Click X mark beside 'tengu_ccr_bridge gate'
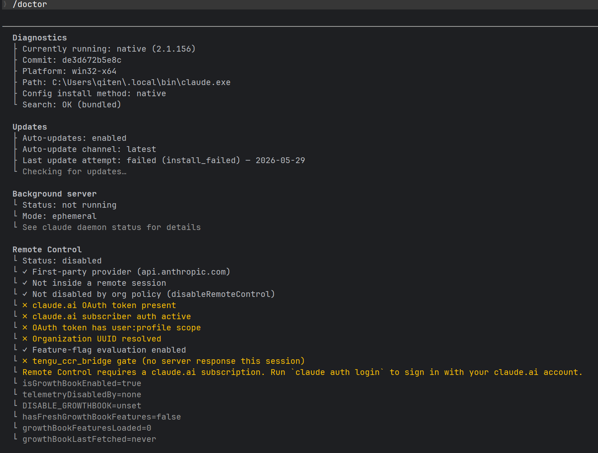Viewport: 598px width, 453px height. click(x=25, y=361)
